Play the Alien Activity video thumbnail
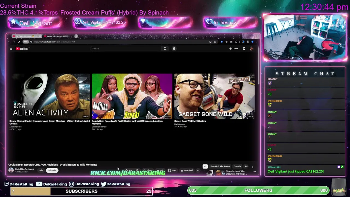This screenshot has width=350, height=197. tap(49, 96)
